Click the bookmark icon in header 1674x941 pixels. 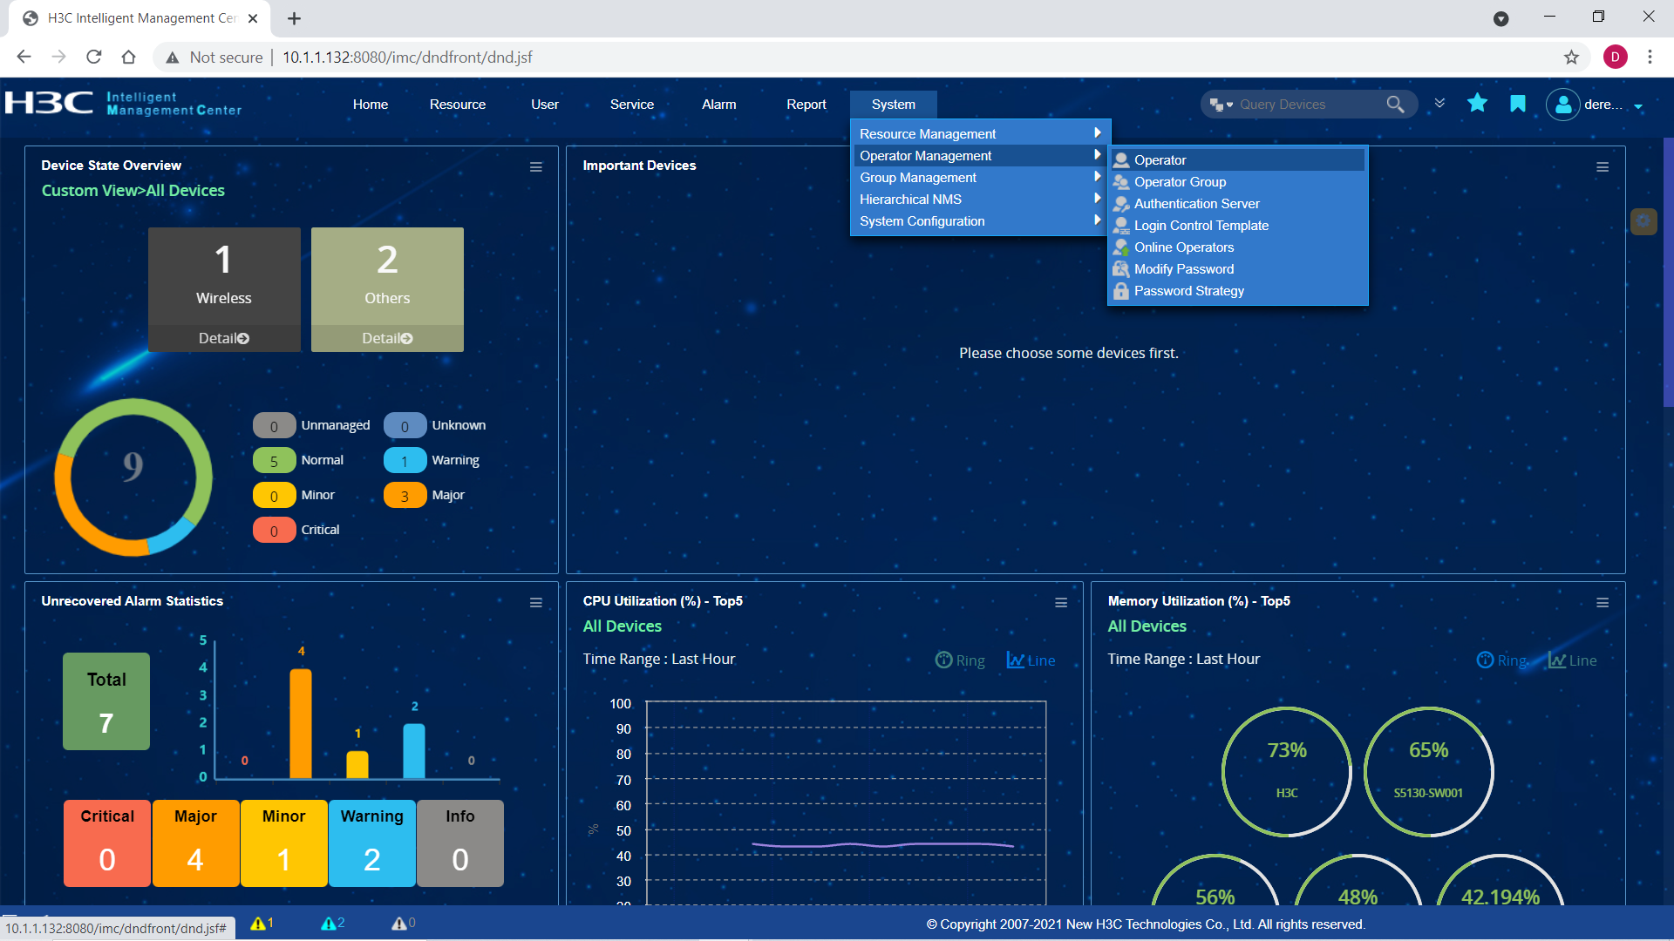point(1518,104)
